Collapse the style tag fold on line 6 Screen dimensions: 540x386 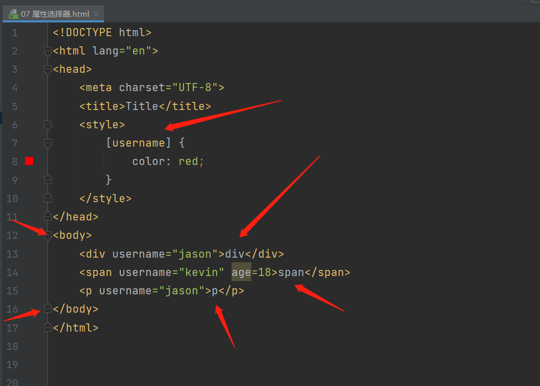[x=48, y=125]
